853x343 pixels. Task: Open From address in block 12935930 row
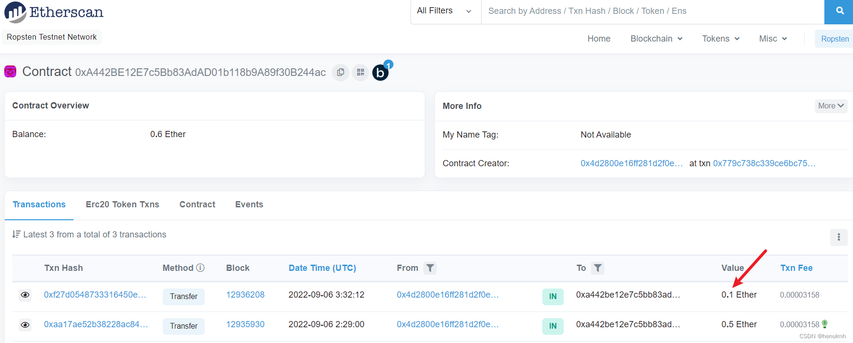tap(448, 324)
